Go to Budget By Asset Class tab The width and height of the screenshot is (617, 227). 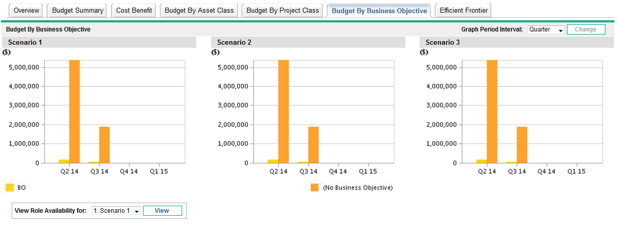(199, 11)
